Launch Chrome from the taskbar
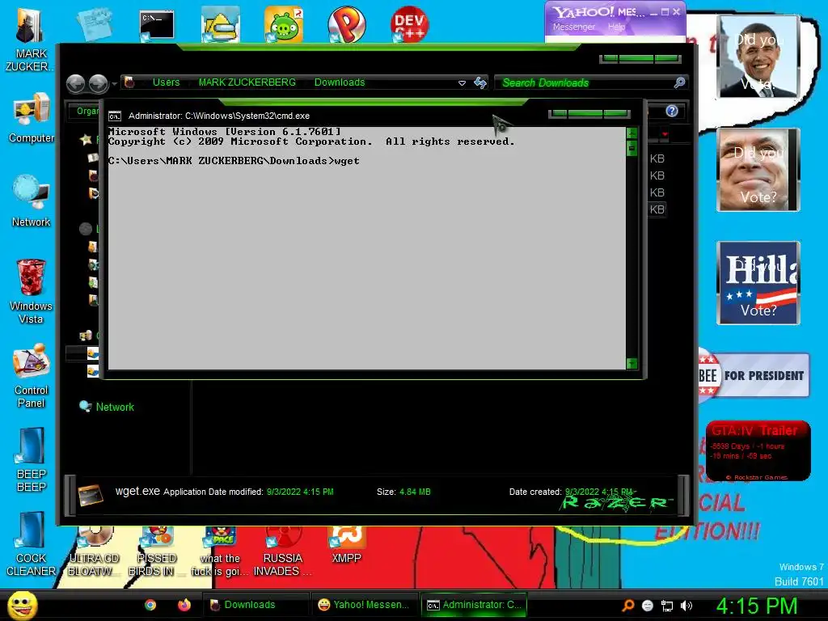Viewport: 828px width, 621px height. click(150, 605)
